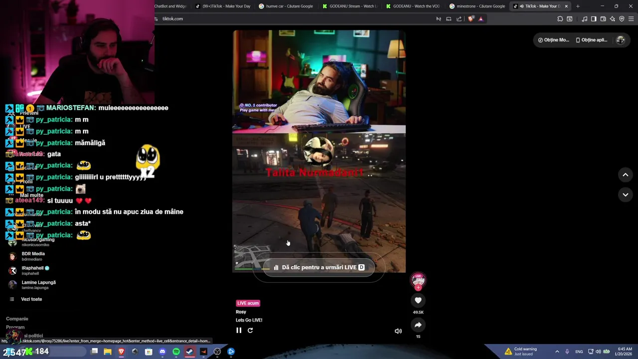638x359 pixels.
Task: Open the Brave VPN shield icon
Action: click(622, 19)
